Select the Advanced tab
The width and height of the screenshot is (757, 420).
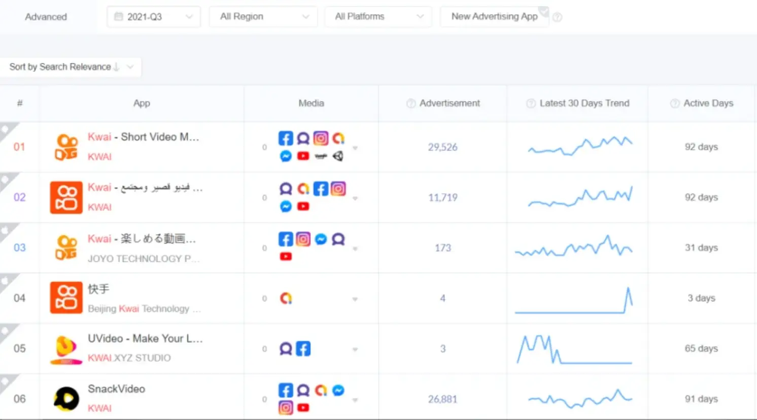point(46,17)
